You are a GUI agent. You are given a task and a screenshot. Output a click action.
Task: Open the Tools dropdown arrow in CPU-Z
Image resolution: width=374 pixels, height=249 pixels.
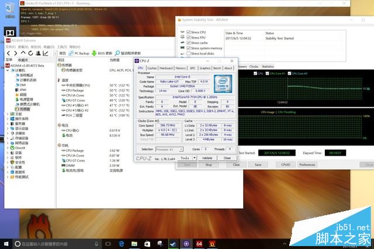pos(195,158)
